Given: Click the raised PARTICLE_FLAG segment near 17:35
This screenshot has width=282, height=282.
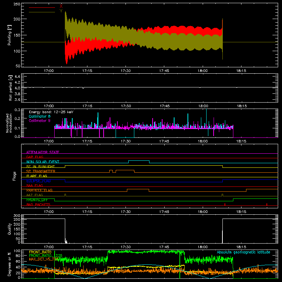Looking at the screenshot, I should coord(138,189).
